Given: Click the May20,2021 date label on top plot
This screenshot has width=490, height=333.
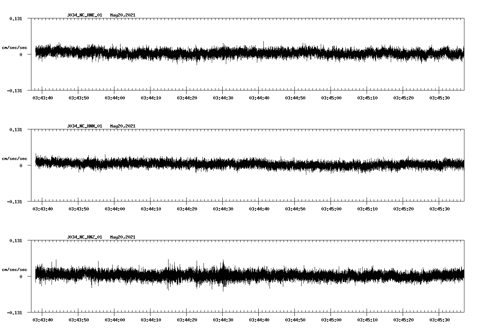Looking at the screenshot, I should (x=123, y=15).
